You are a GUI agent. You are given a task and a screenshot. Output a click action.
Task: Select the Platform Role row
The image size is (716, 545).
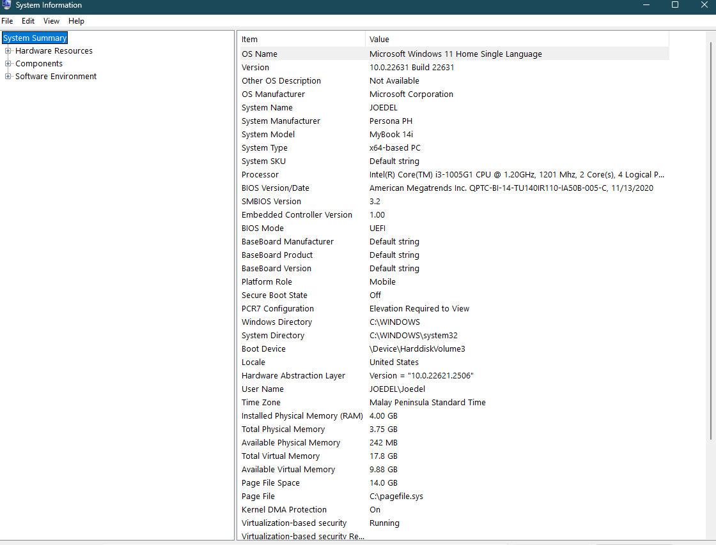pos(455,281)
